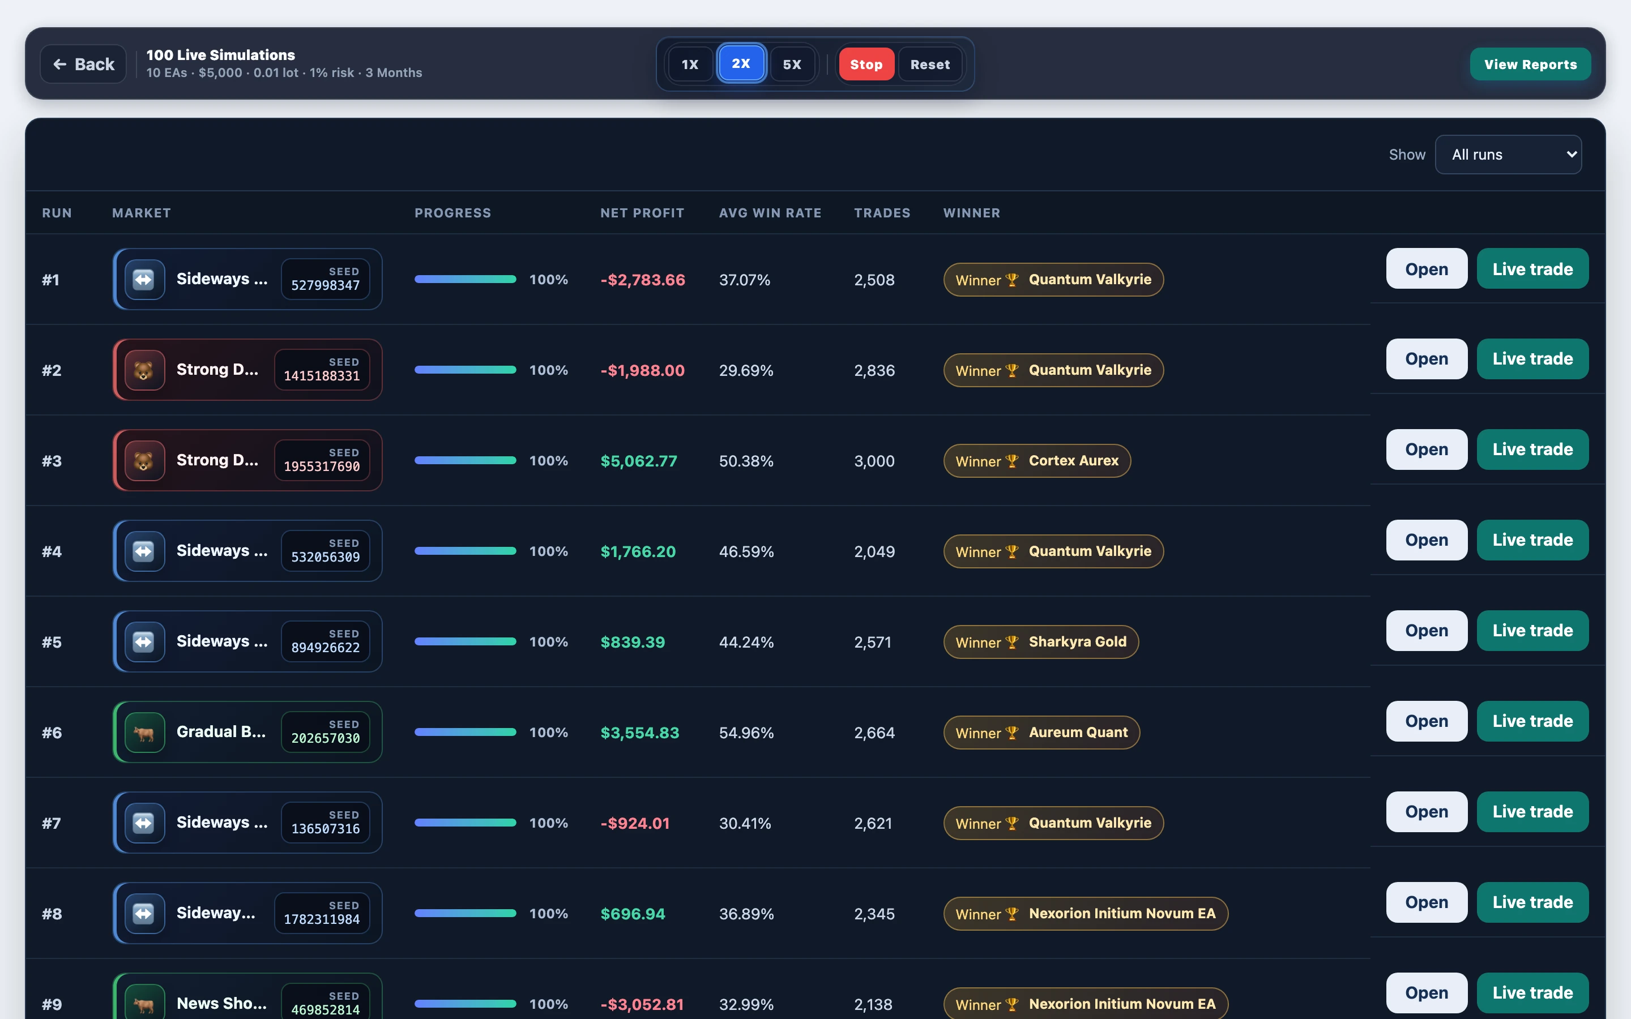The width and height of the screenshot is (1631, 1019).
Task: Click the trophy icon in run #5 winner badge
Action: coord(1011,643)
